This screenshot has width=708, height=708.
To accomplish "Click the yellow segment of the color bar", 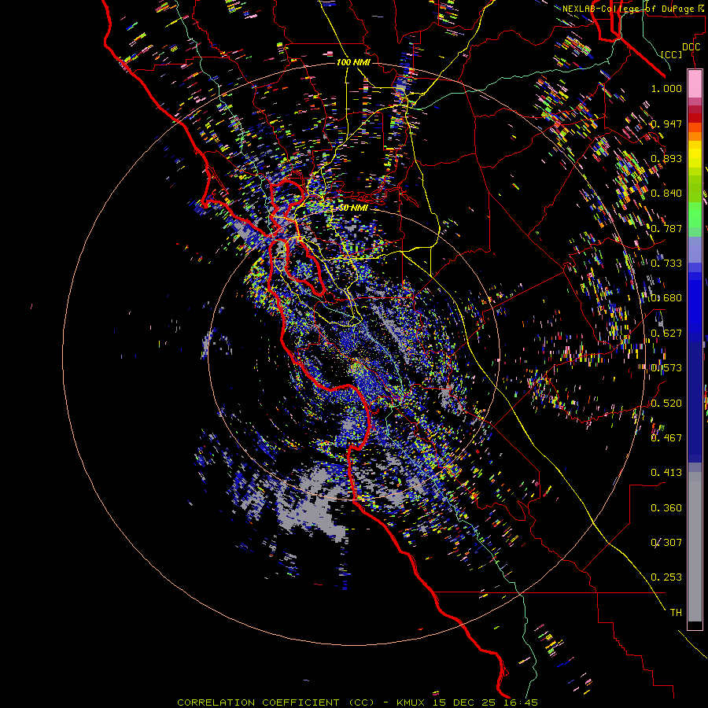I will click(x=695, y=154).
